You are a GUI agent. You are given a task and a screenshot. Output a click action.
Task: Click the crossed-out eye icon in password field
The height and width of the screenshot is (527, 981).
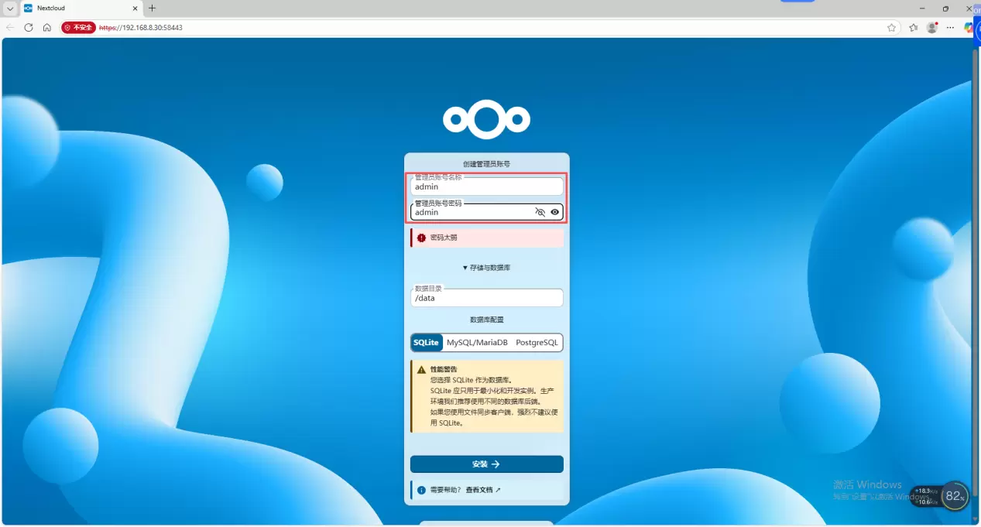[x=540, y=212]
